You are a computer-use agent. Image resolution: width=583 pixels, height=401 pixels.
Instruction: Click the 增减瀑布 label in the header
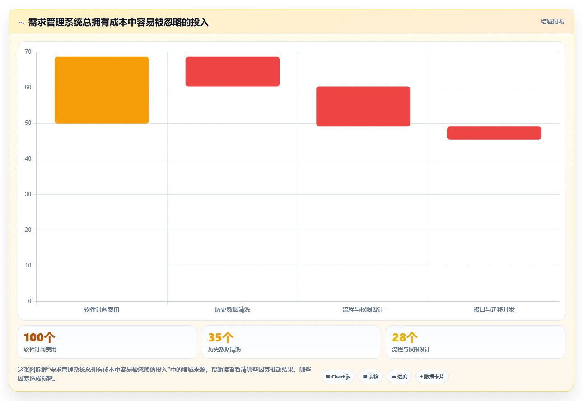[553, 22]
